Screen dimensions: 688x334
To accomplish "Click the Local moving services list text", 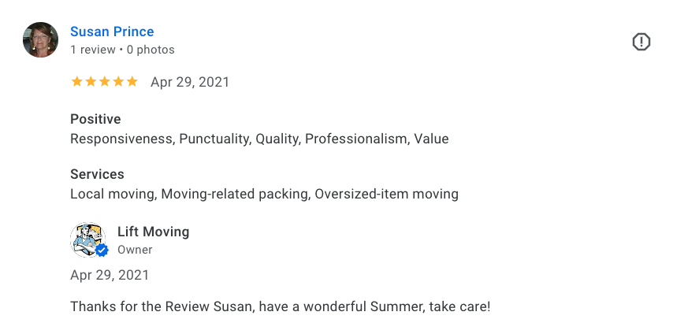I will [264, 194].
